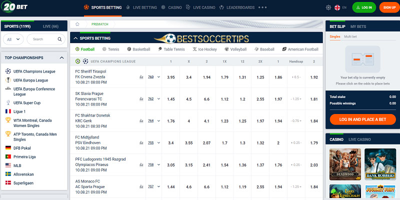Open statistics icon for PFC Ludogorets match
This screenshot has height=200, width=400.
pos(141,165)
